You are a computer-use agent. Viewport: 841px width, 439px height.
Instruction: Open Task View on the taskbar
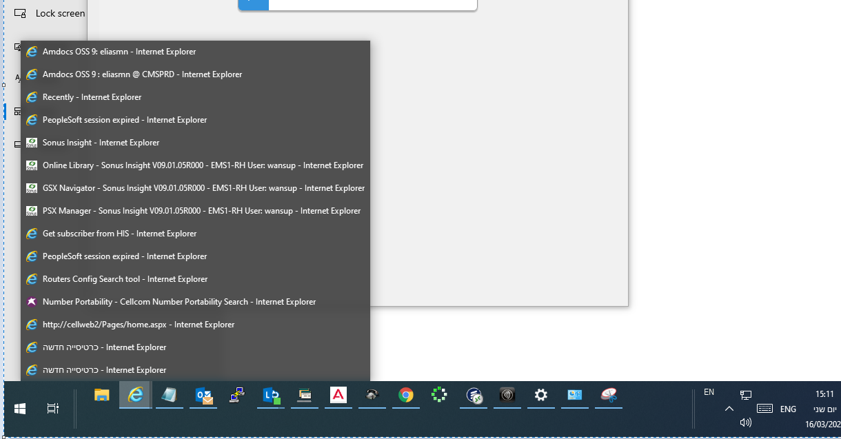53,409
